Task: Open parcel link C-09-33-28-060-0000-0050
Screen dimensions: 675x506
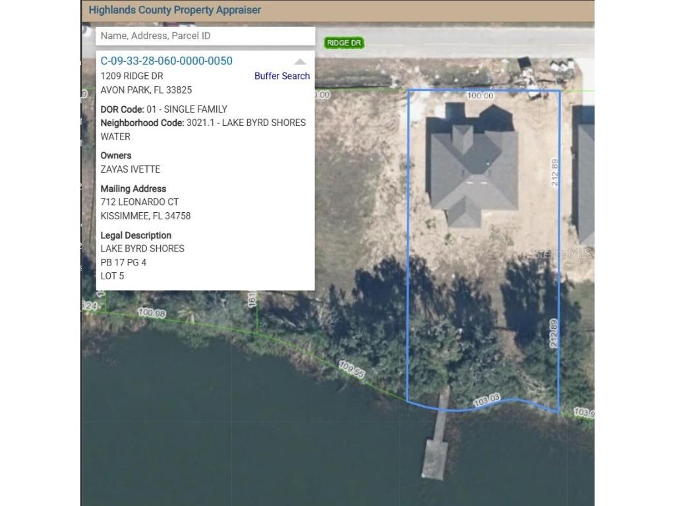Action: [166, 60]
